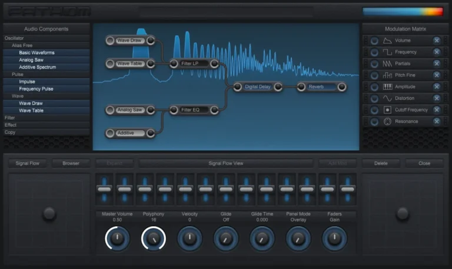Viewport: 452px width, 269px height.
Task: Toggle the Pitch Fine modulation enable circle
Action: (374, 75)
